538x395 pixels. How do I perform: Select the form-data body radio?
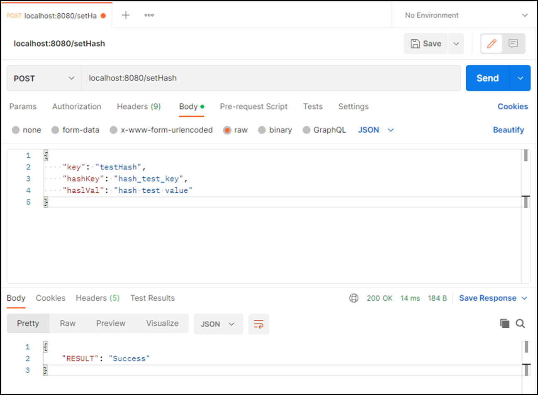[x=55, y=130]
